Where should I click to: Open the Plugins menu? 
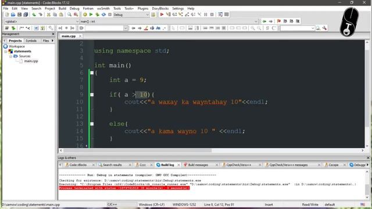pos(143,8)
